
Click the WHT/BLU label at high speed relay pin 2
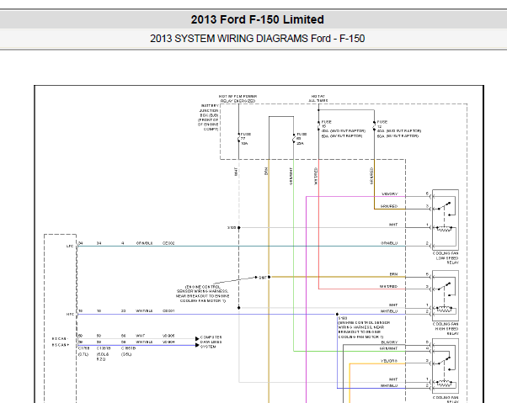point(389,311)
